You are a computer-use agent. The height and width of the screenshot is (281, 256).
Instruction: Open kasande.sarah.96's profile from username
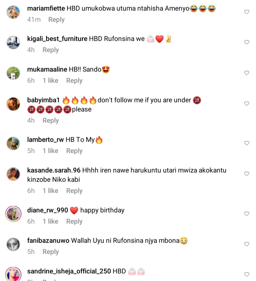tap(54, 170)
